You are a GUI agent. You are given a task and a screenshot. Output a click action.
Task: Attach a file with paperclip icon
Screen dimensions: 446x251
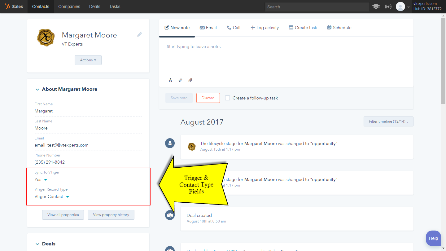[x=190, y=80]
